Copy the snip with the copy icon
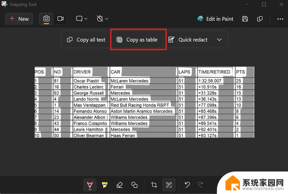This screenshot has width=288, height=194. (x=260, y=19)
